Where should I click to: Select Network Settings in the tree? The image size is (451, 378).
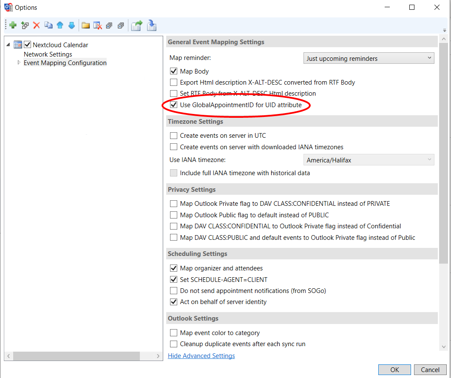(x=48, y=54)
